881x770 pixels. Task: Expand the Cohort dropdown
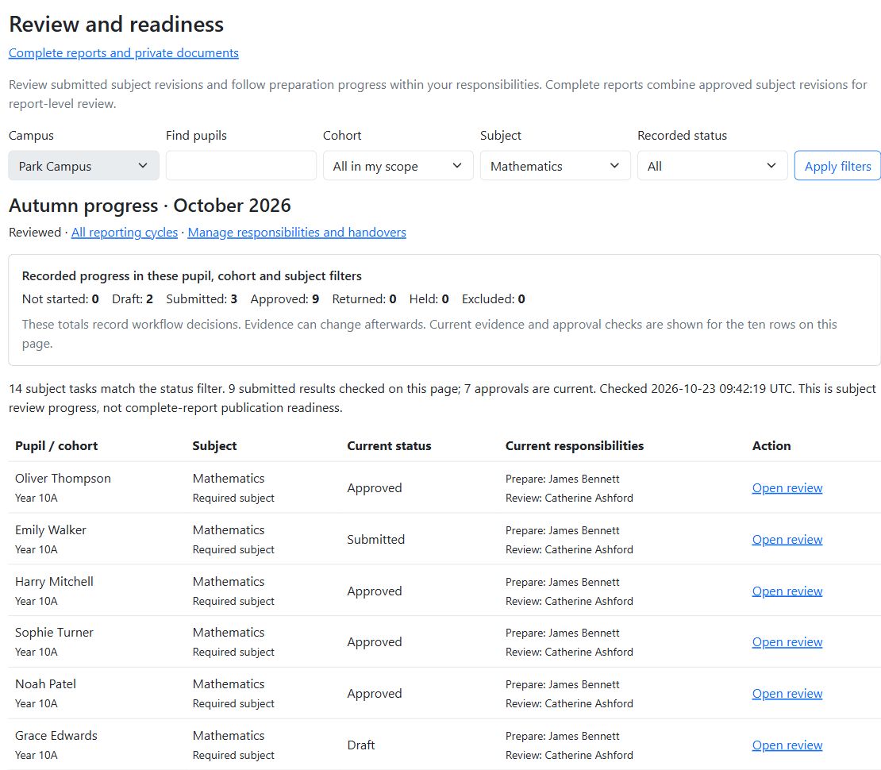click(x=398, y=166)
